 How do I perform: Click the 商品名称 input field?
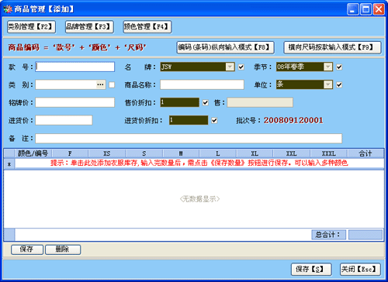coord(202,84)
